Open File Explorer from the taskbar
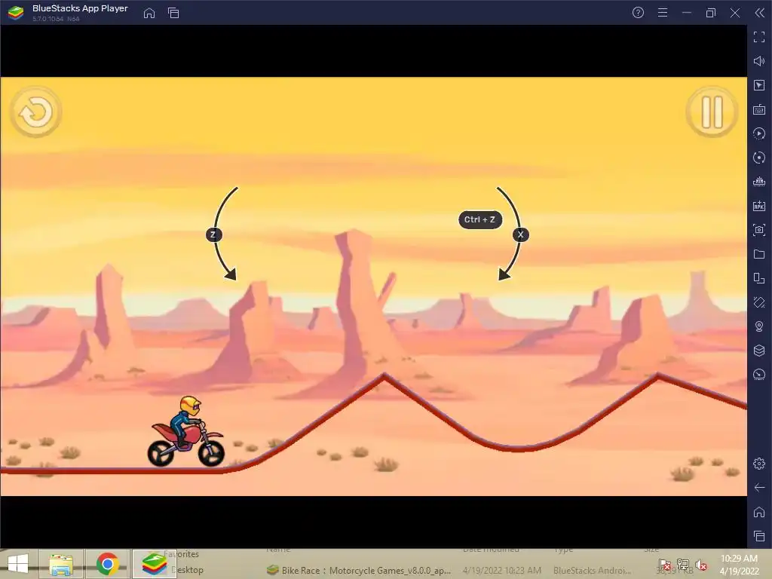Screen dimensions: 772x579 click(61, 564)
